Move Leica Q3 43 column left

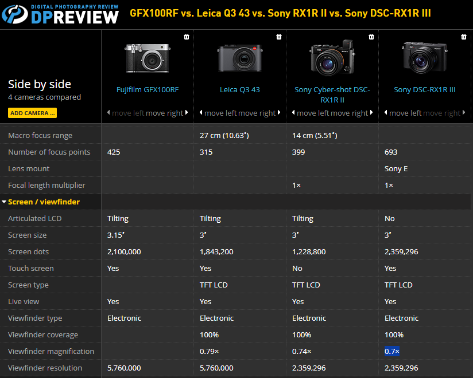217,113
